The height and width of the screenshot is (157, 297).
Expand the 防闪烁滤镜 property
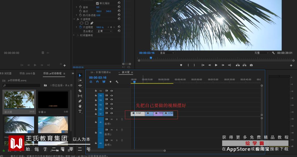(76, 15)
